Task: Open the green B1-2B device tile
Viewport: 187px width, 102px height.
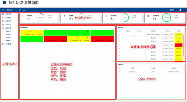Action: pos(102,33)
